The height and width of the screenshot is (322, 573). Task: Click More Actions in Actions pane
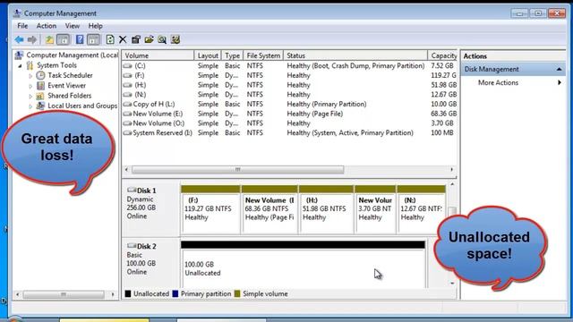(498, 82)
